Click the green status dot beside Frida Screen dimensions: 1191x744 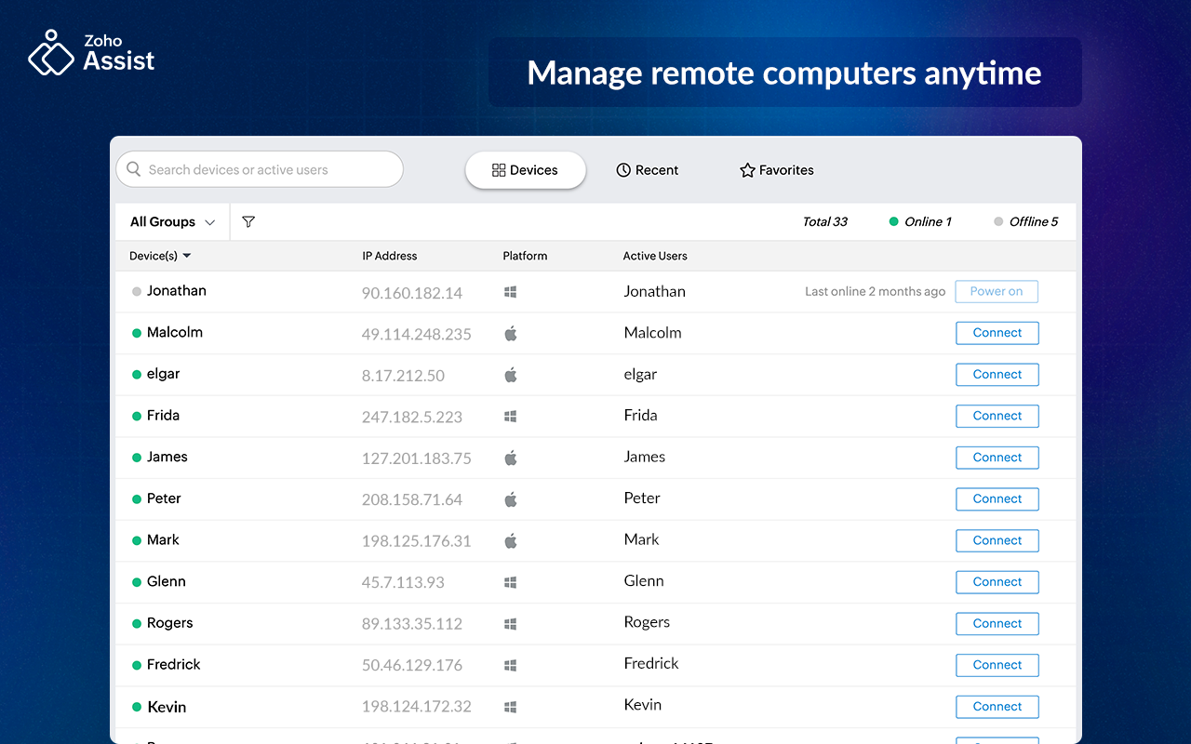click(137, 416)
